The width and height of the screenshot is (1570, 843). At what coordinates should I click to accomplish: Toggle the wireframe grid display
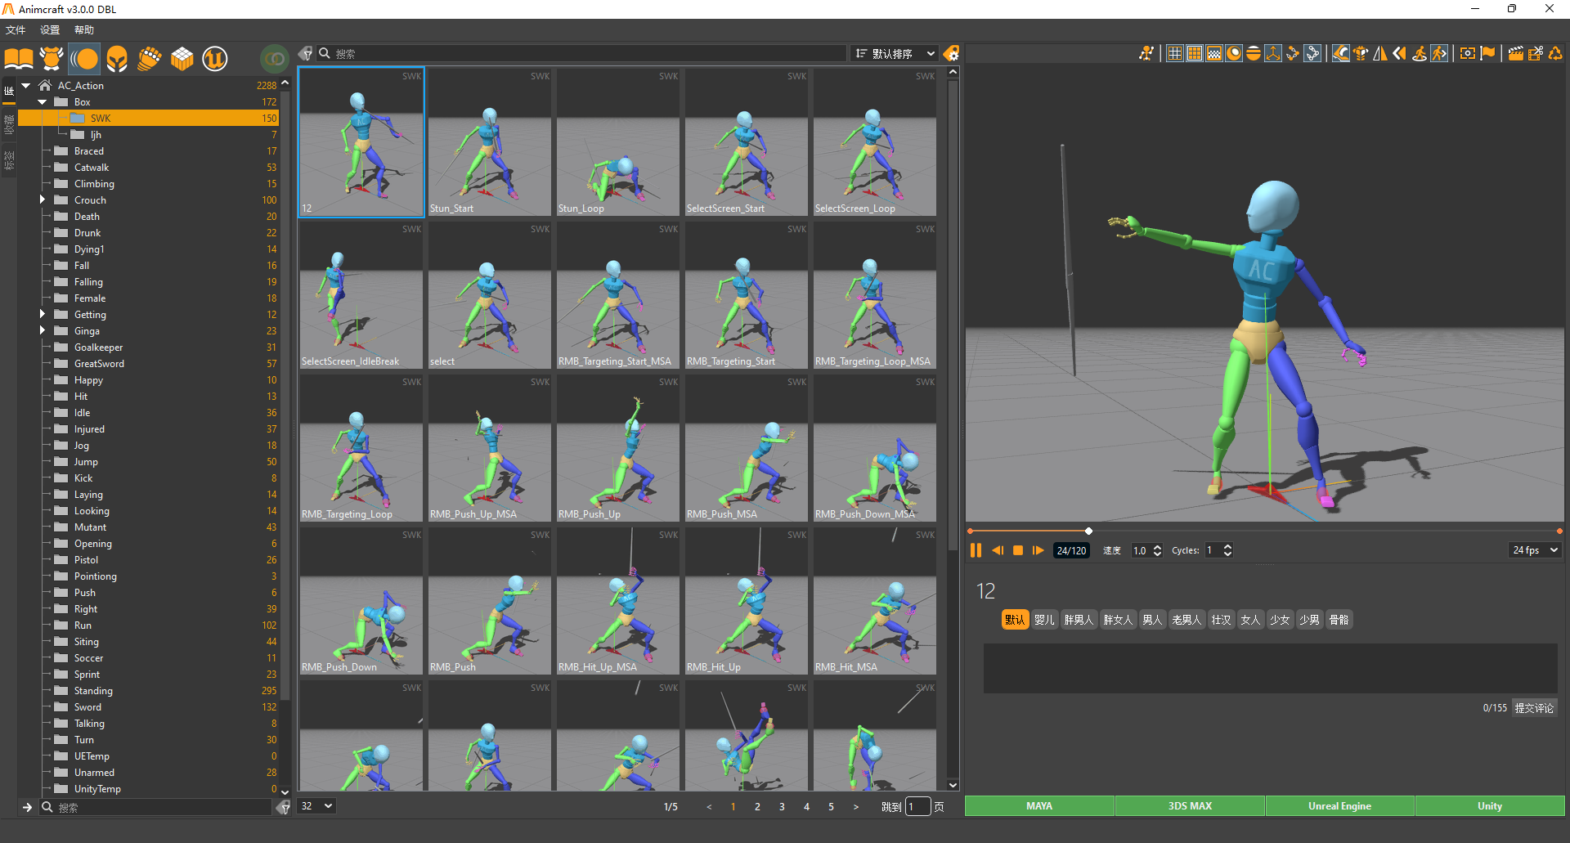[x=1175, y=53]
